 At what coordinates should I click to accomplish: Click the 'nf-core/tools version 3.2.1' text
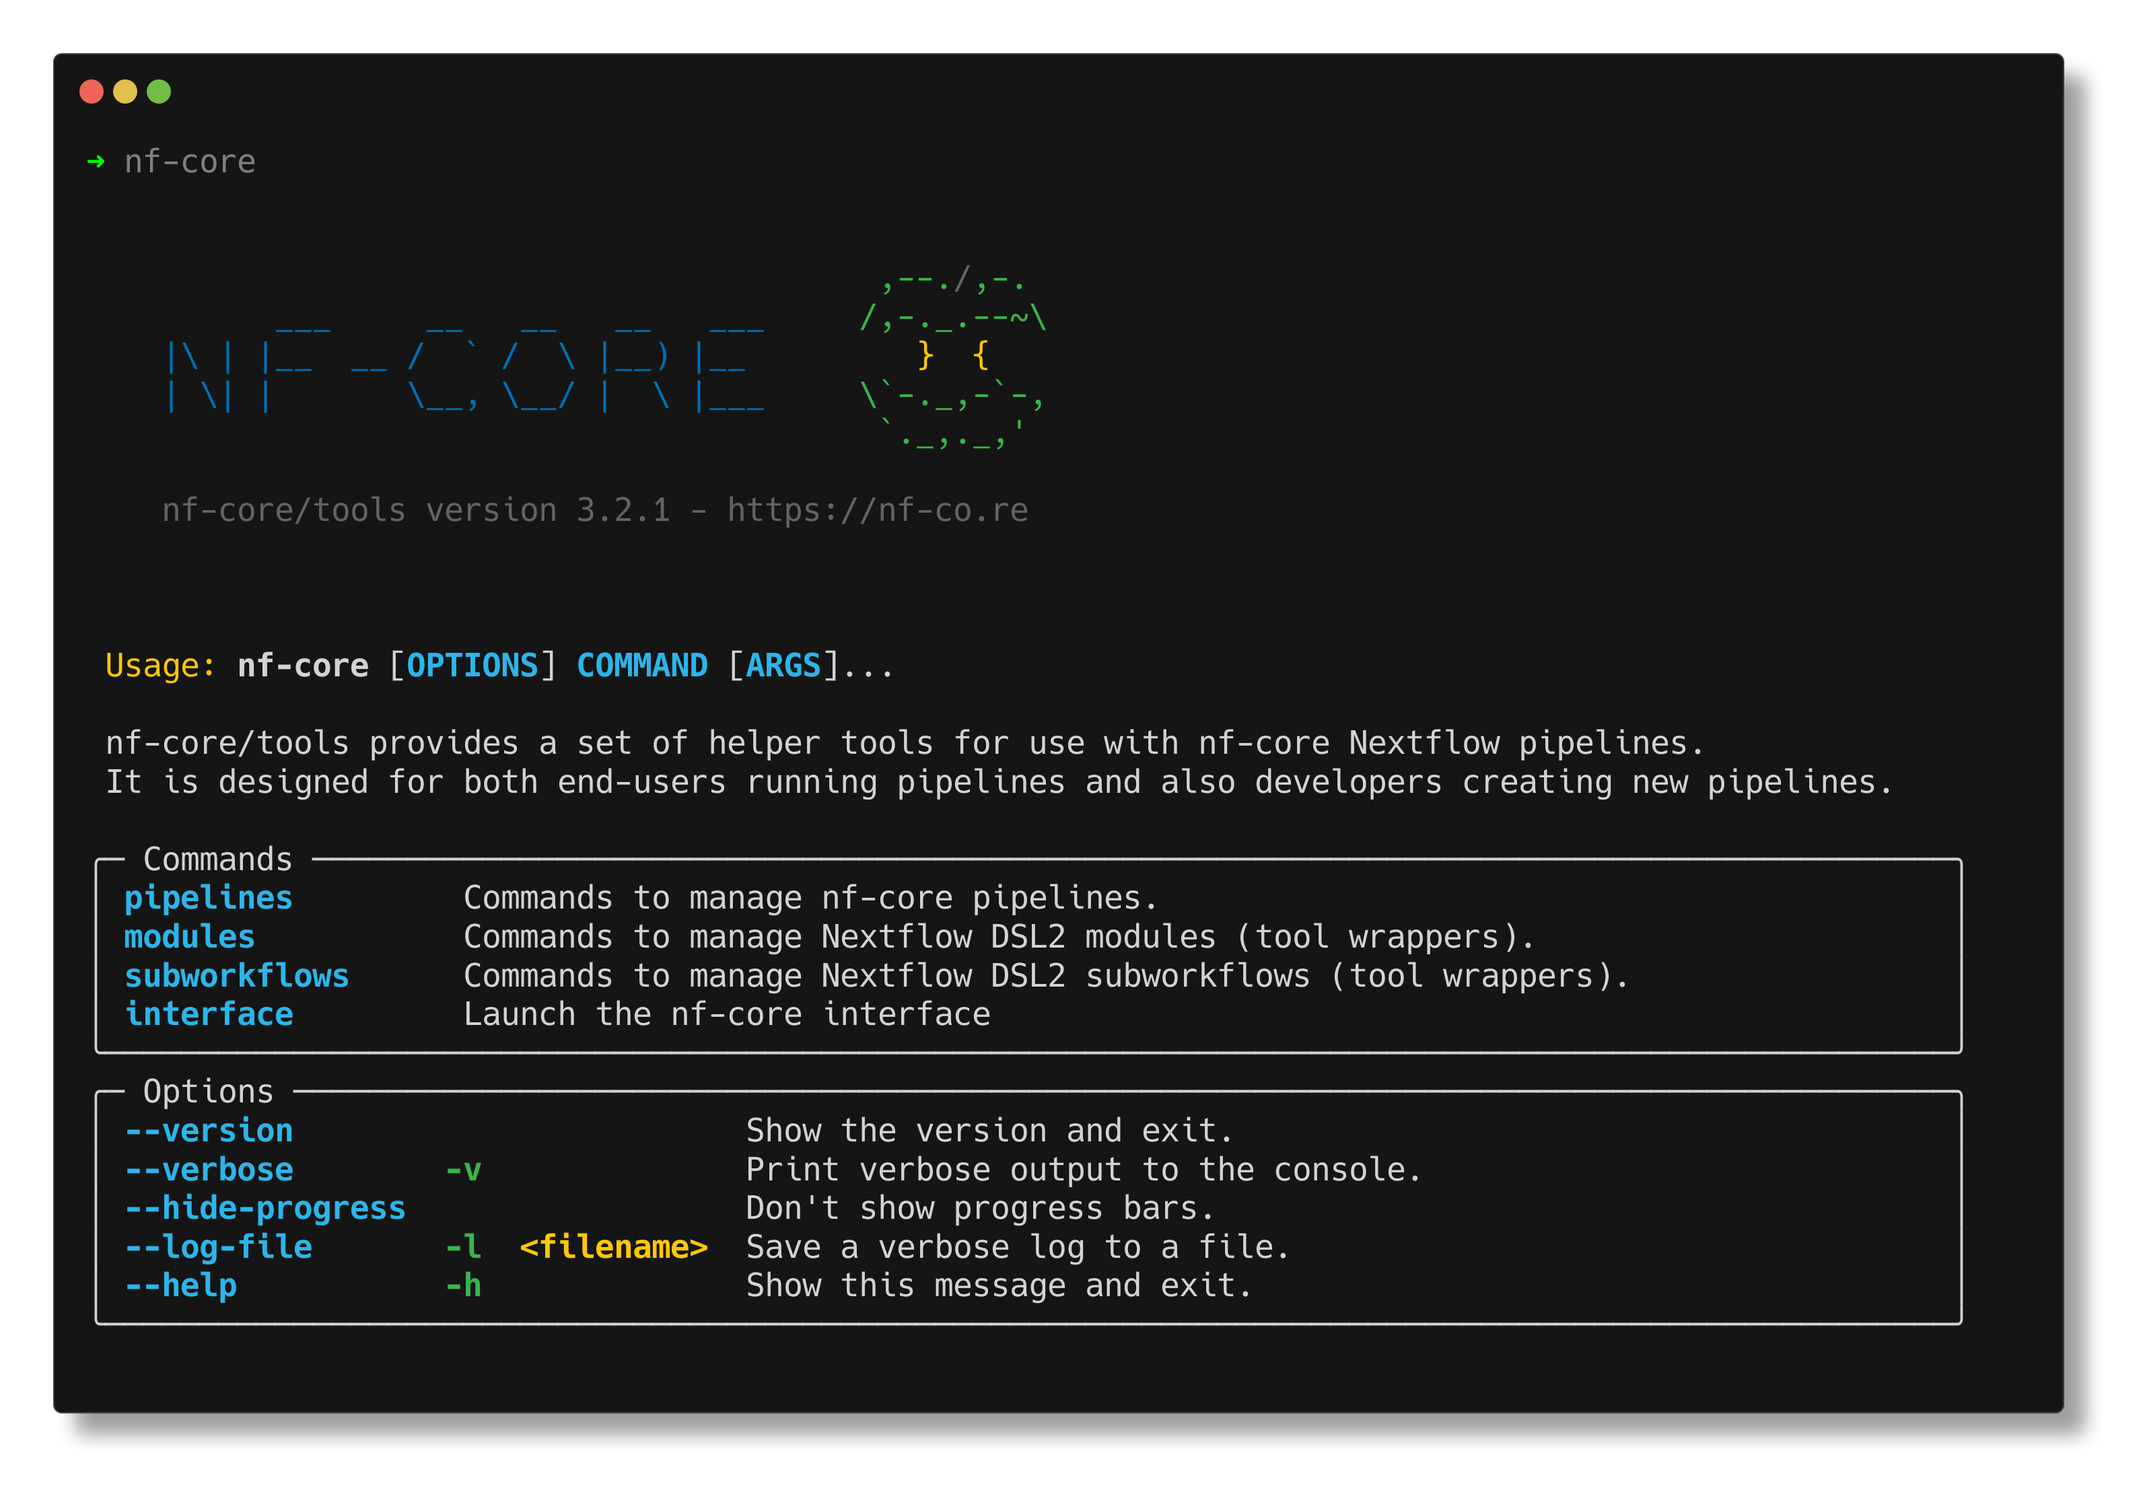point(417,511)
